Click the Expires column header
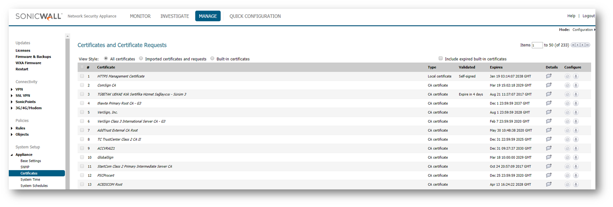 tap(496, 67)
